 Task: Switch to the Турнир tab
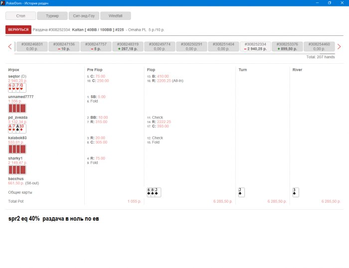(52, 16)
